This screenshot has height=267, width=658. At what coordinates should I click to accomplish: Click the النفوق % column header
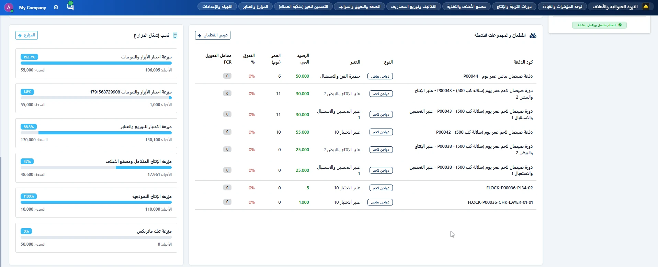[x=249, y=59]
